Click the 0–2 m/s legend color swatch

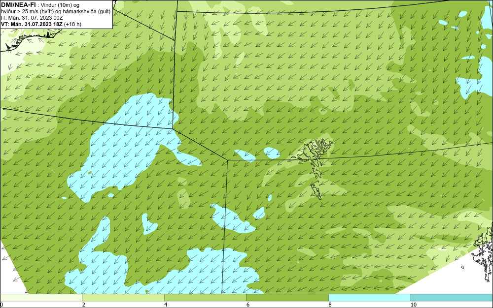point(41,298)
